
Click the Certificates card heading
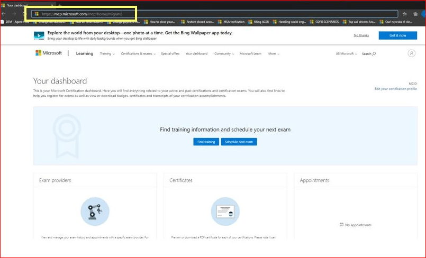180,180
